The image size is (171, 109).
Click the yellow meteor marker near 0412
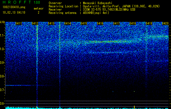[36, 107]
